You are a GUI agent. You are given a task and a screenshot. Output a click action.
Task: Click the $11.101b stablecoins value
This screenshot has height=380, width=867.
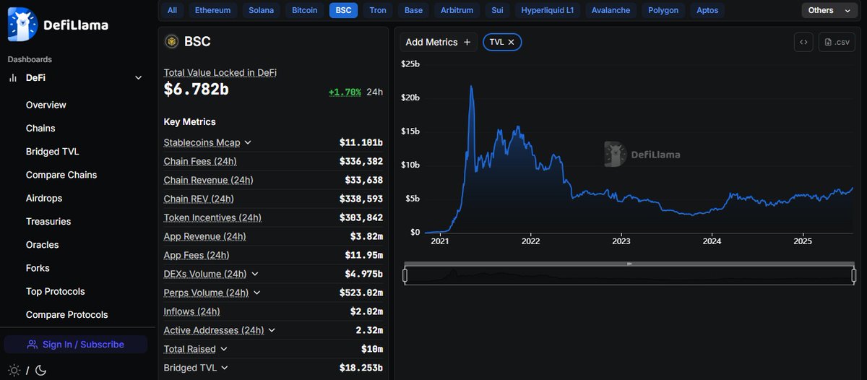click(x=361, y=142)
